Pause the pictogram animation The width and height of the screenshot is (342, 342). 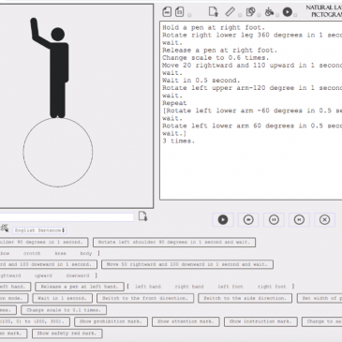(274, 219)
